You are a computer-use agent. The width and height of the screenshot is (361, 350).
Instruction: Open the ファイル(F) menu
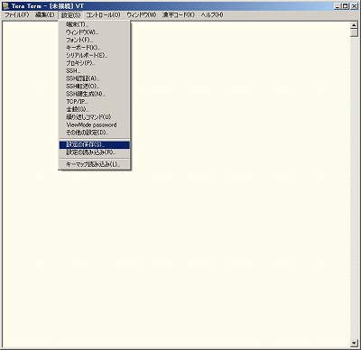pos(17,14)
